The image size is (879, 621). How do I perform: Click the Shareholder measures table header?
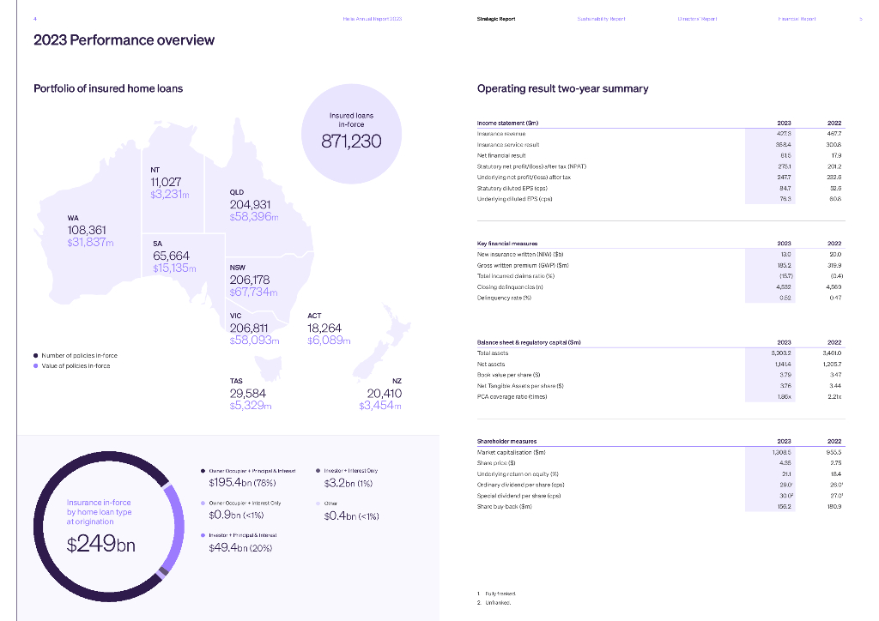[x=506, y=441]
